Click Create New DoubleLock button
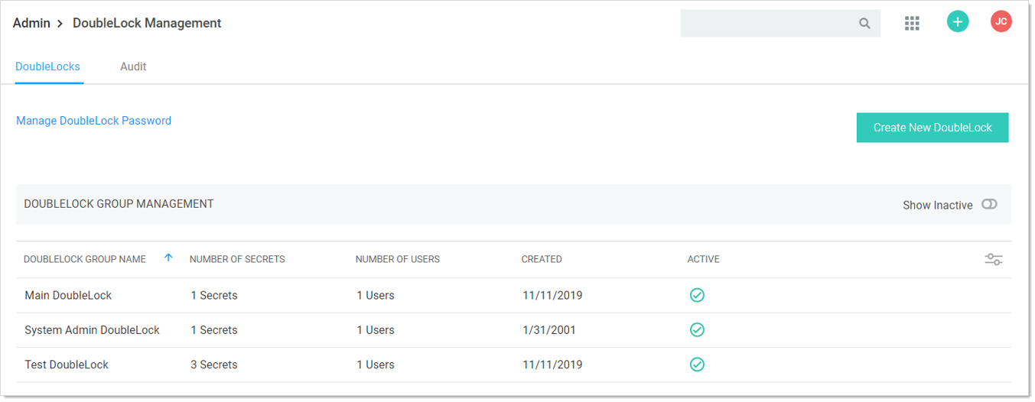 [932, 128]
